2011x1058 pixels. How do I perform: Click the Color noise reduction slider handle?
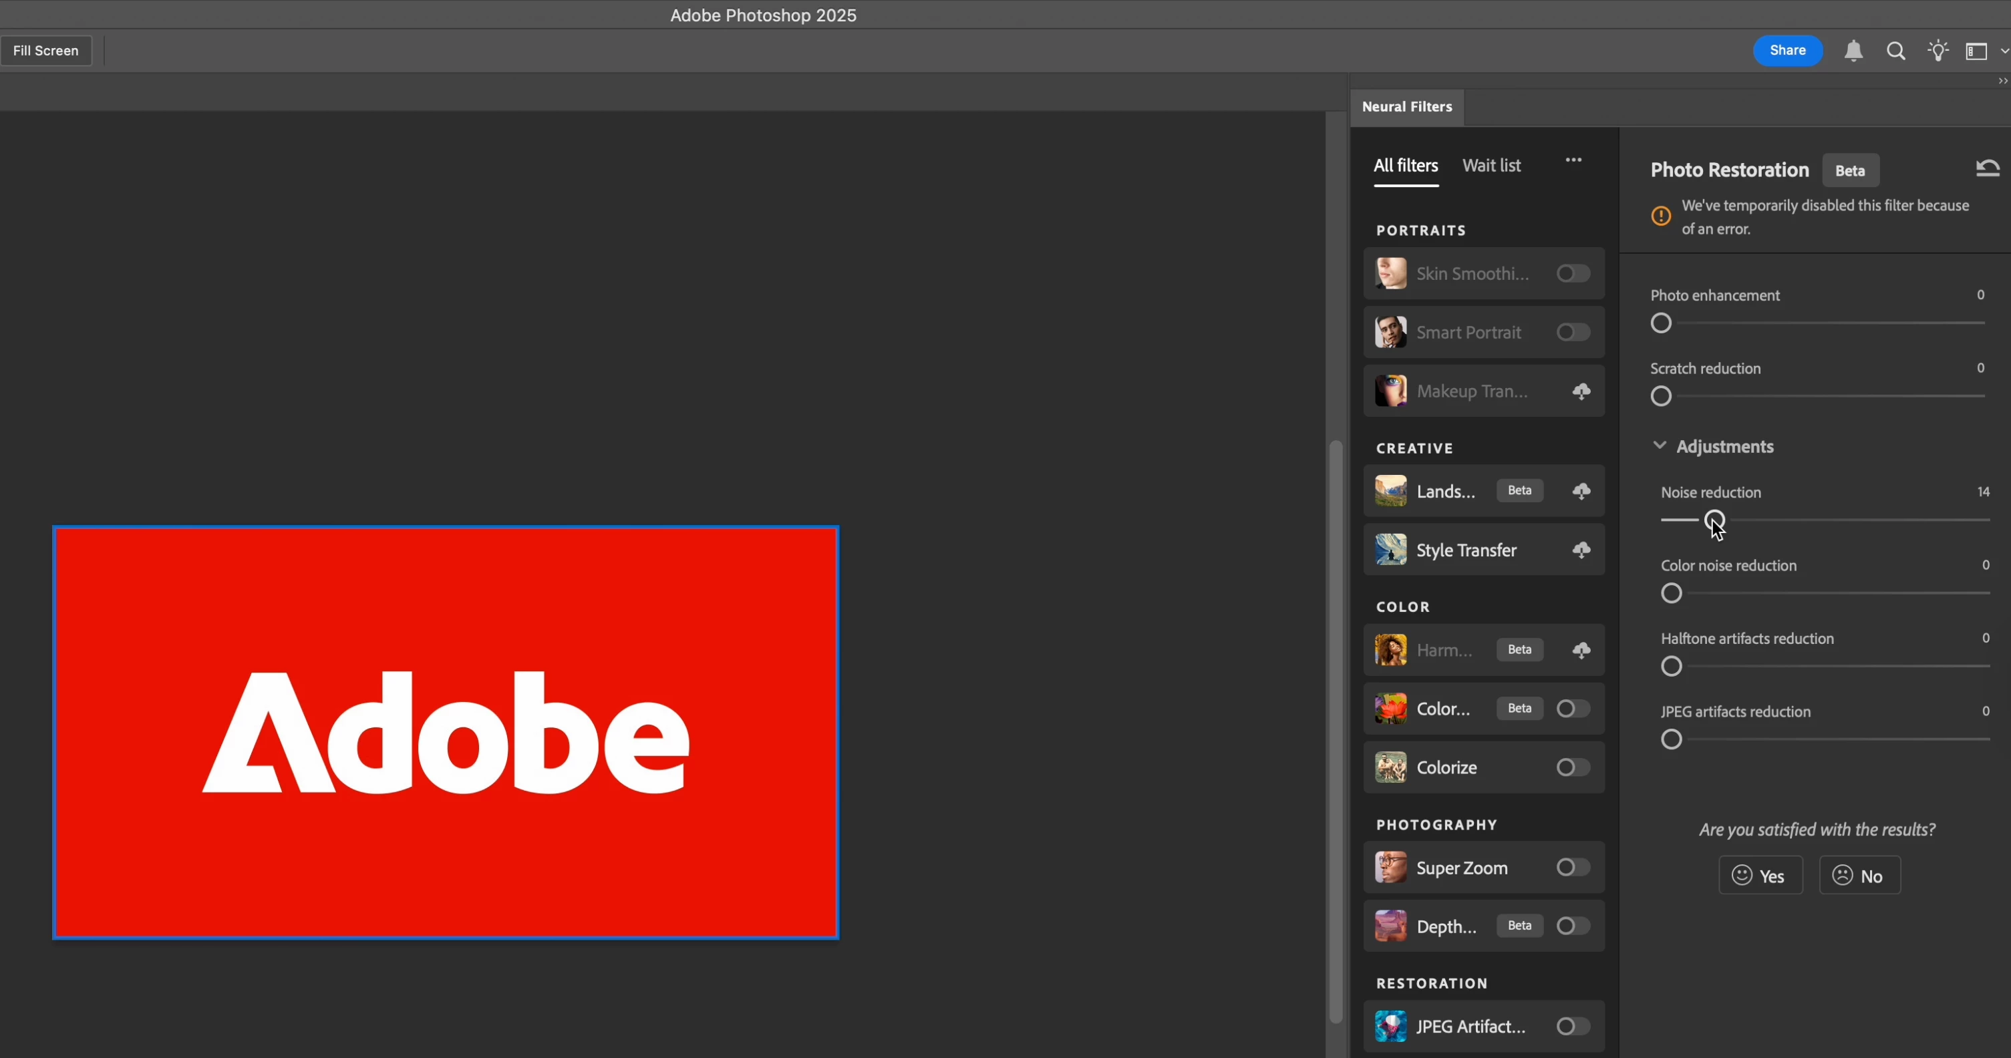point(1671,594)
